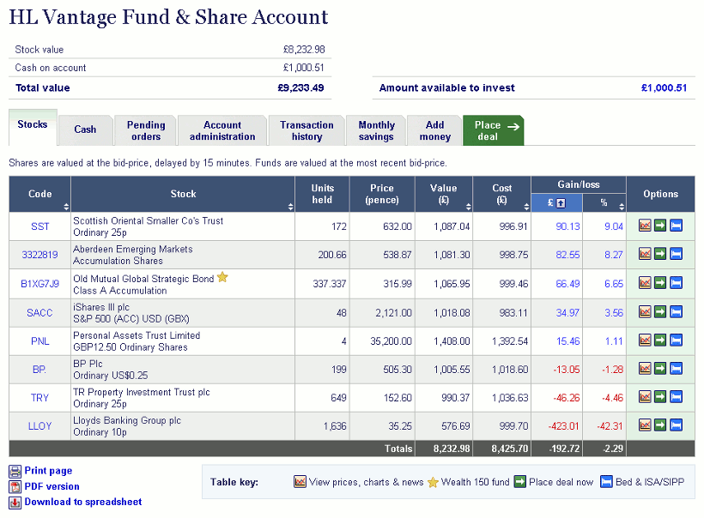Sort table by Value column arrows
704x518 pixels.
pos(468,207)
